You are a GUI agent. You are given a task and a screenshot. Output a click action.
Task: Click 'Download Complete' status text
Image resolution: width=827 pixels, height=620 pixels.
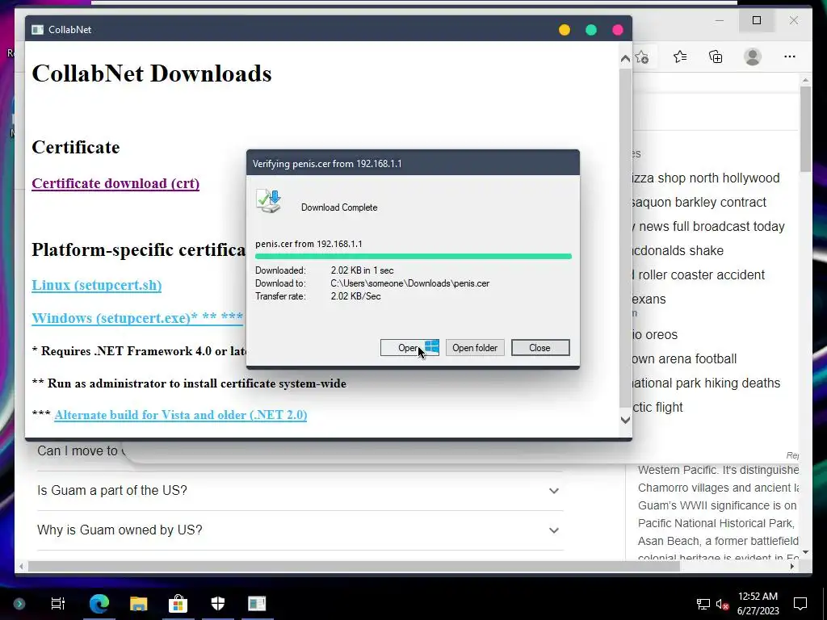coord(339,207)
